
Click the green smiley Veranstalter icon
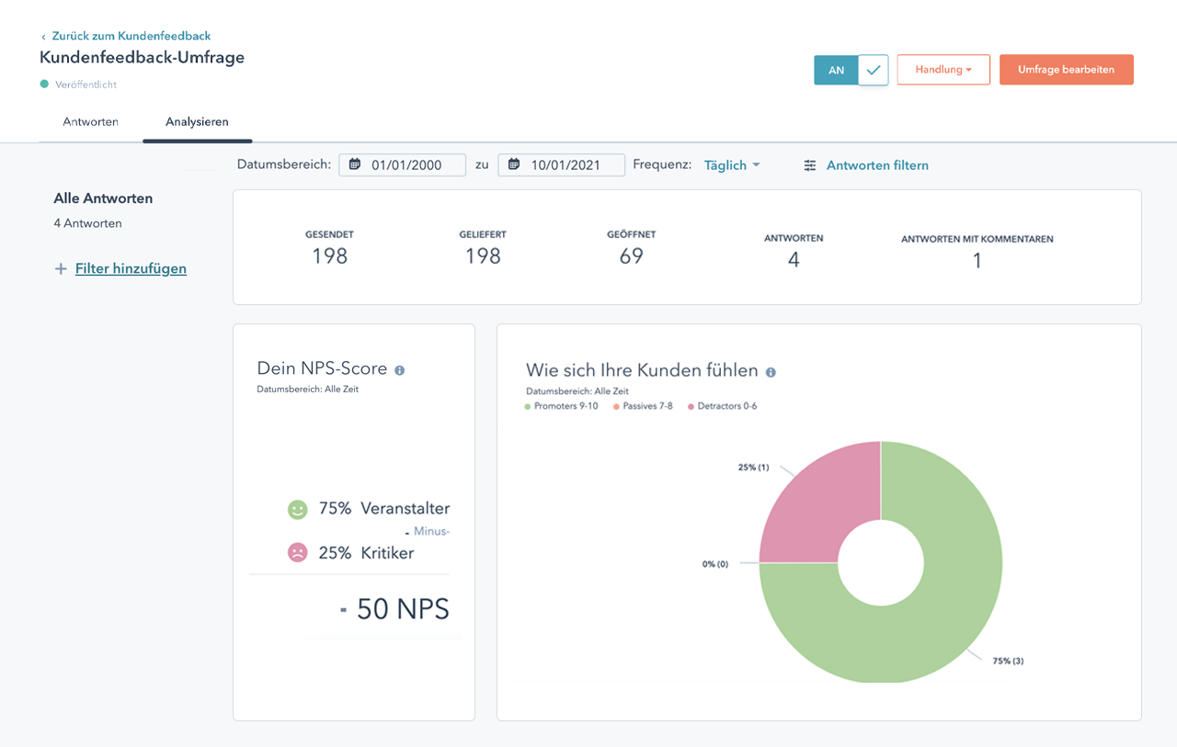(x=297, y=509)
